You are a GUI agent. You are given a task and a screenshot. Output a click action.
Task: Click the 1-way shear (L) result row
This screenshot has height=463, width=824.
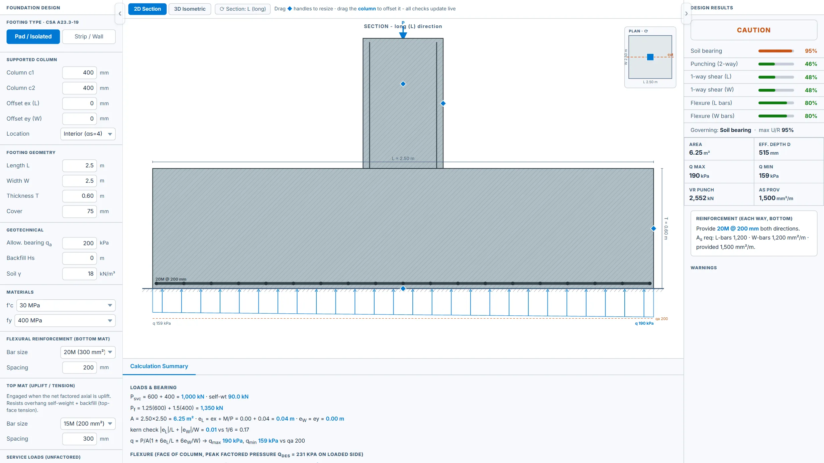(x=754, y=77)
